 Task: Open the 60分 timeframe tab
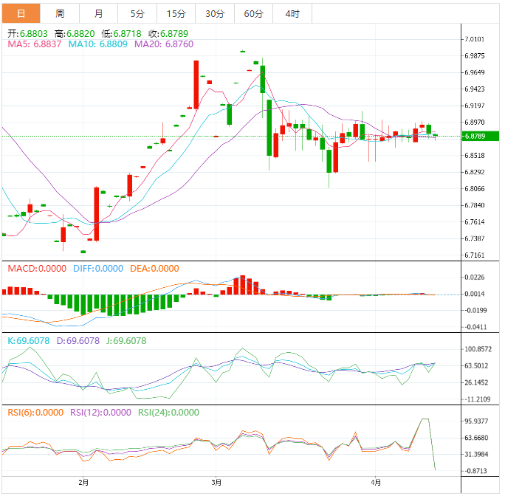click(x=253, y=13)
